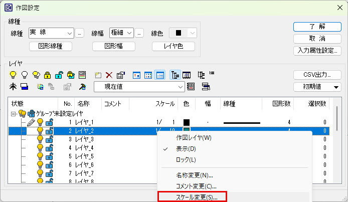The width and height of the screenshot is (348, 202).
Task: Click the black color swatch of レイヤ_1
Action: 187,122
